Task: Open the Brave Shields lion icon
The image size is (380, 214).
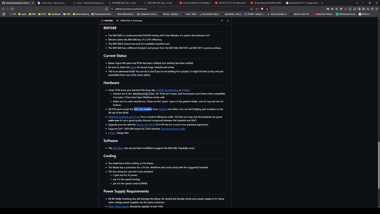Action: click(x=262, y=9)
